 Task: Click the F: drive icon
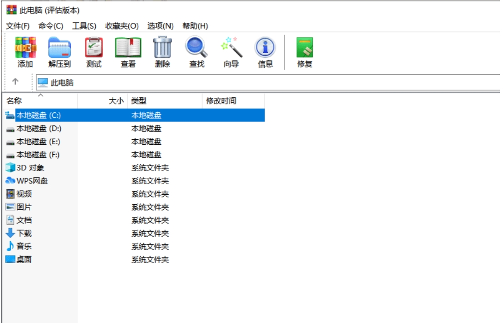coord(10,156)
